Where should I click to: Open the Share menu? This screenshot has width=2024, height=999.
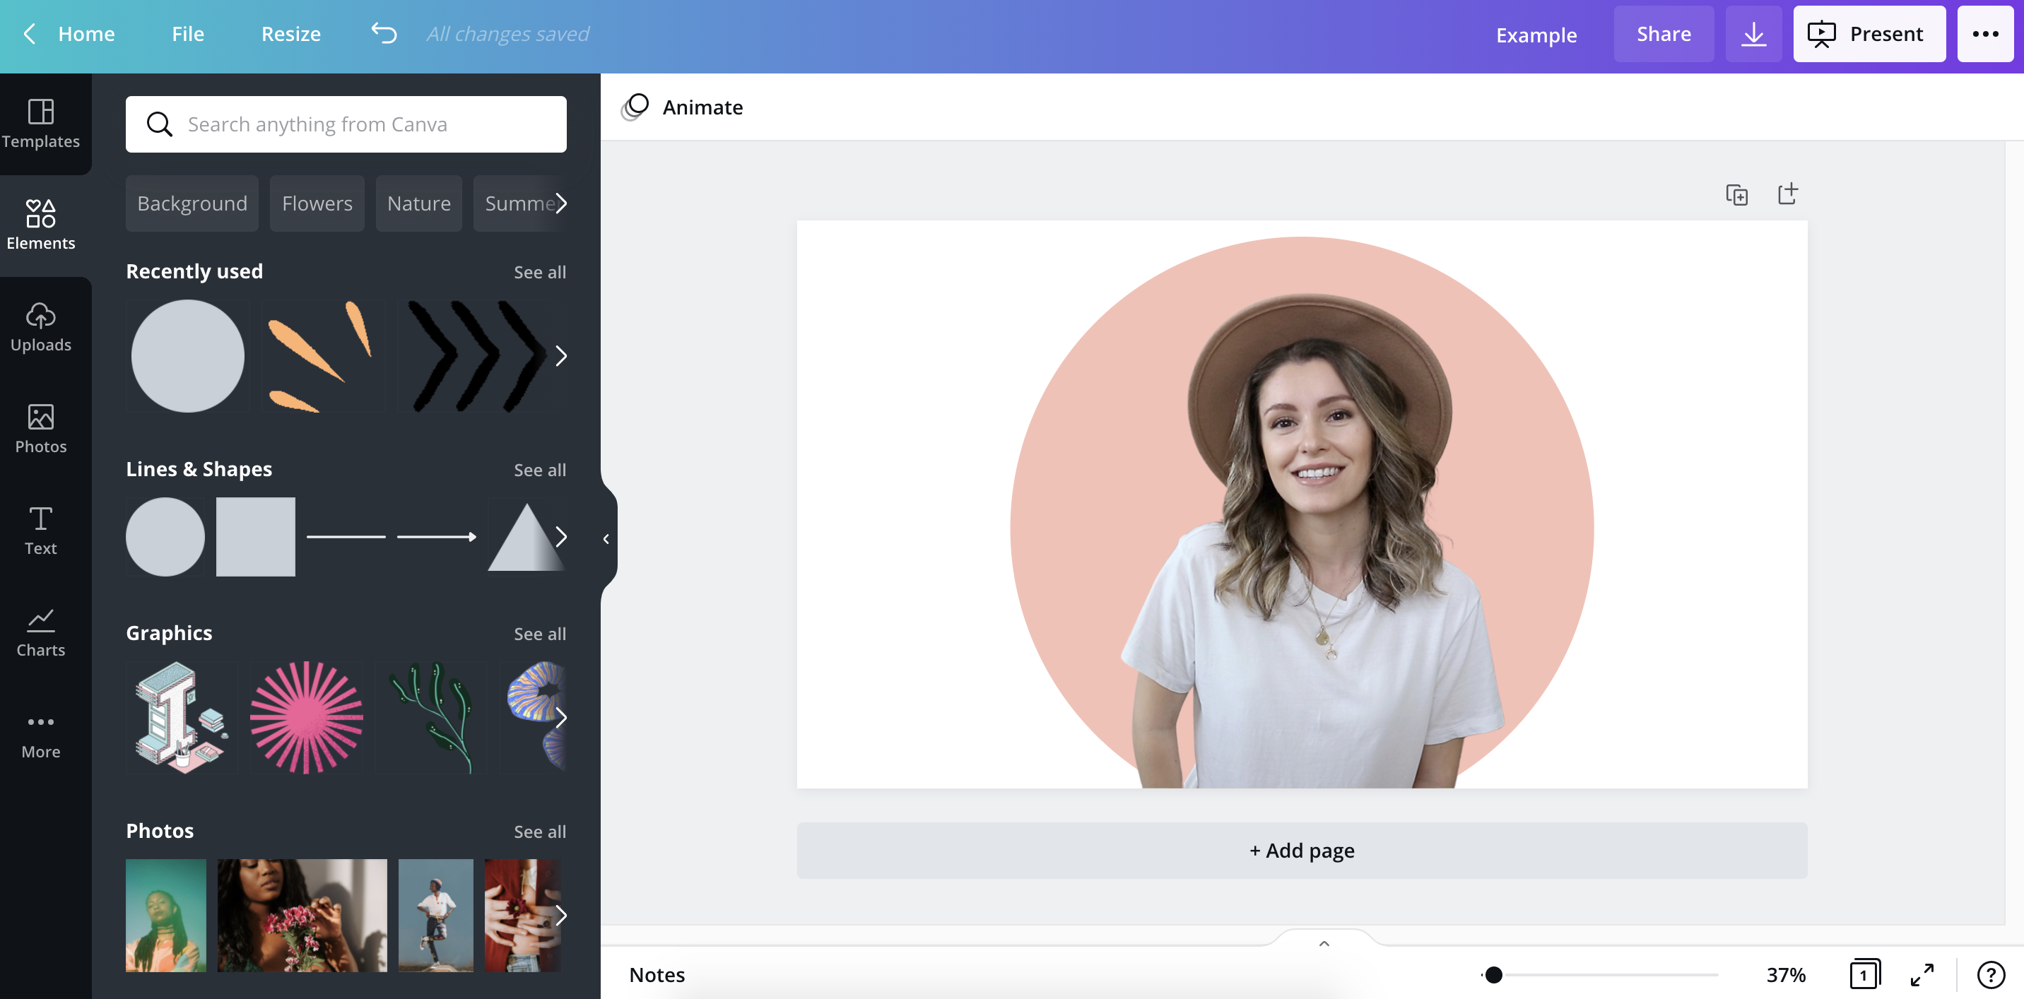click(x=1664, y=32)
